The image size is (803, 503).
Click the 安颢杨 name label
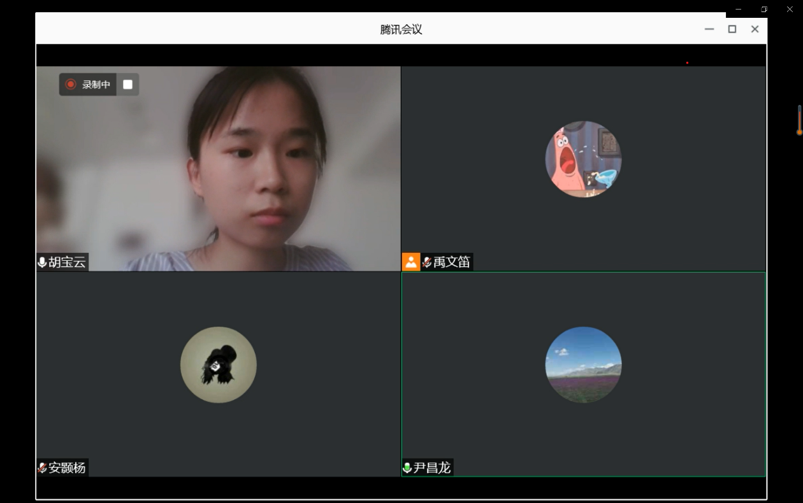tap(67, 468)
